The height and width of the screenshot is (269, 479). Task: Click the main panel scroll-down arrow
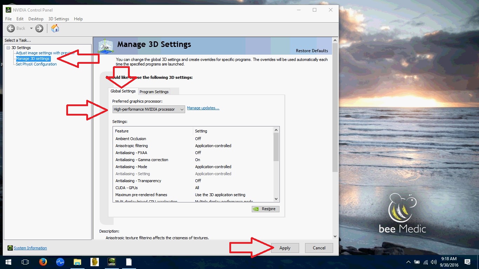point(335,236)
